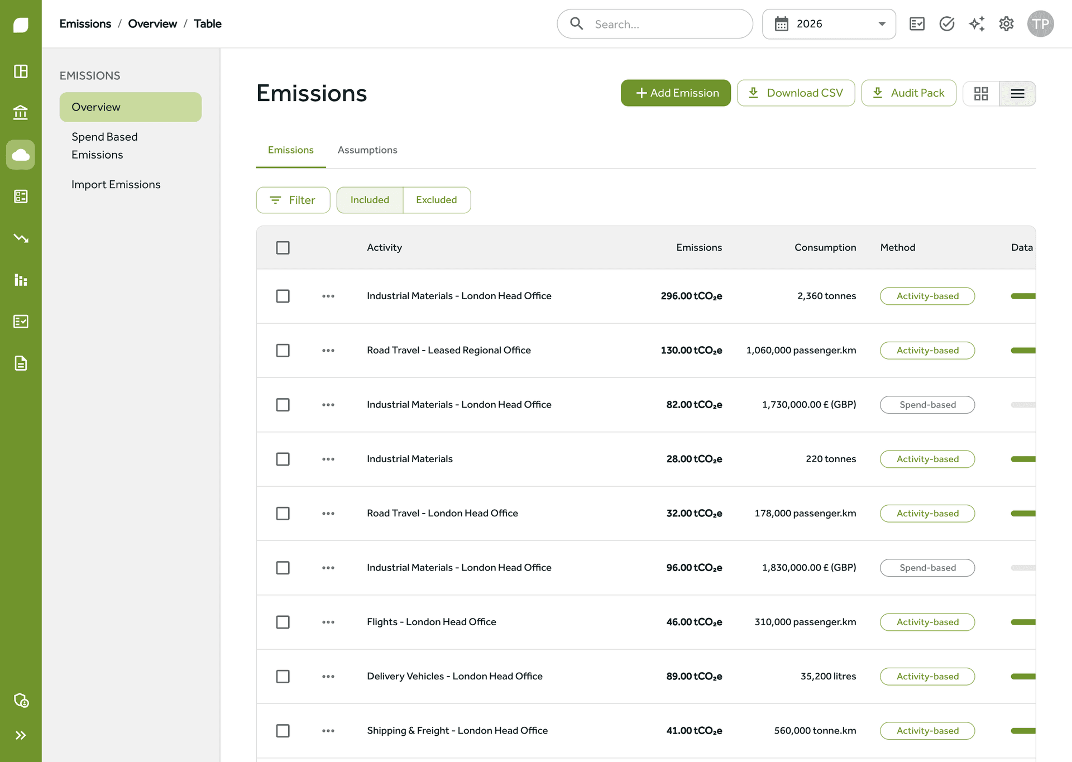This screenshot has height=762, width=1072.
Task: Click the app logo icon in the sidebar
Action: tap(21, 25)
